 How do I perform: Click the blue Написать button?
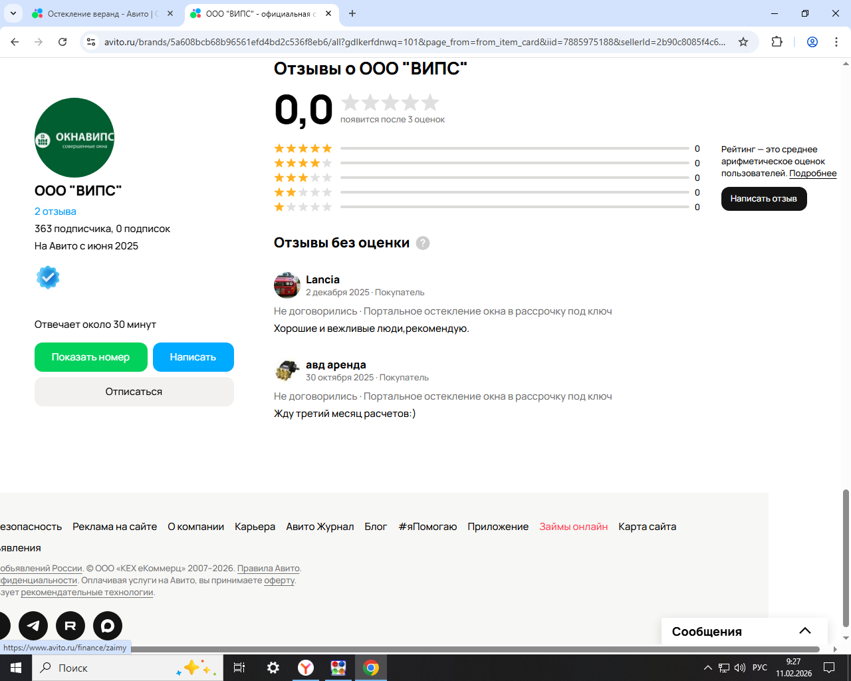193,357
